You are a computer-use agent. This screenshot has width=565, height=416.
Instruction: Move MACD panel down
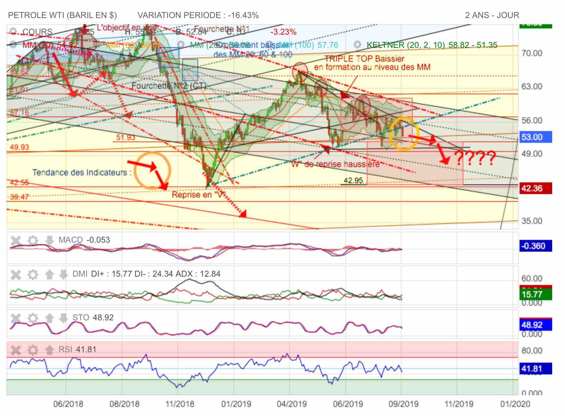point(49,240)
